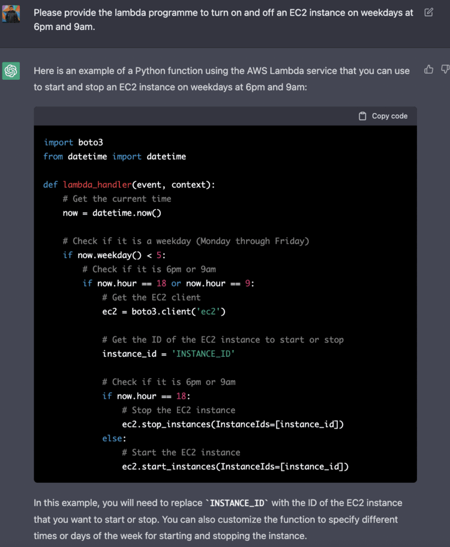Click the first '# Check if it is 6pm or 9am' comment
This screenshot has height=547, width=450.
[149, 270]
